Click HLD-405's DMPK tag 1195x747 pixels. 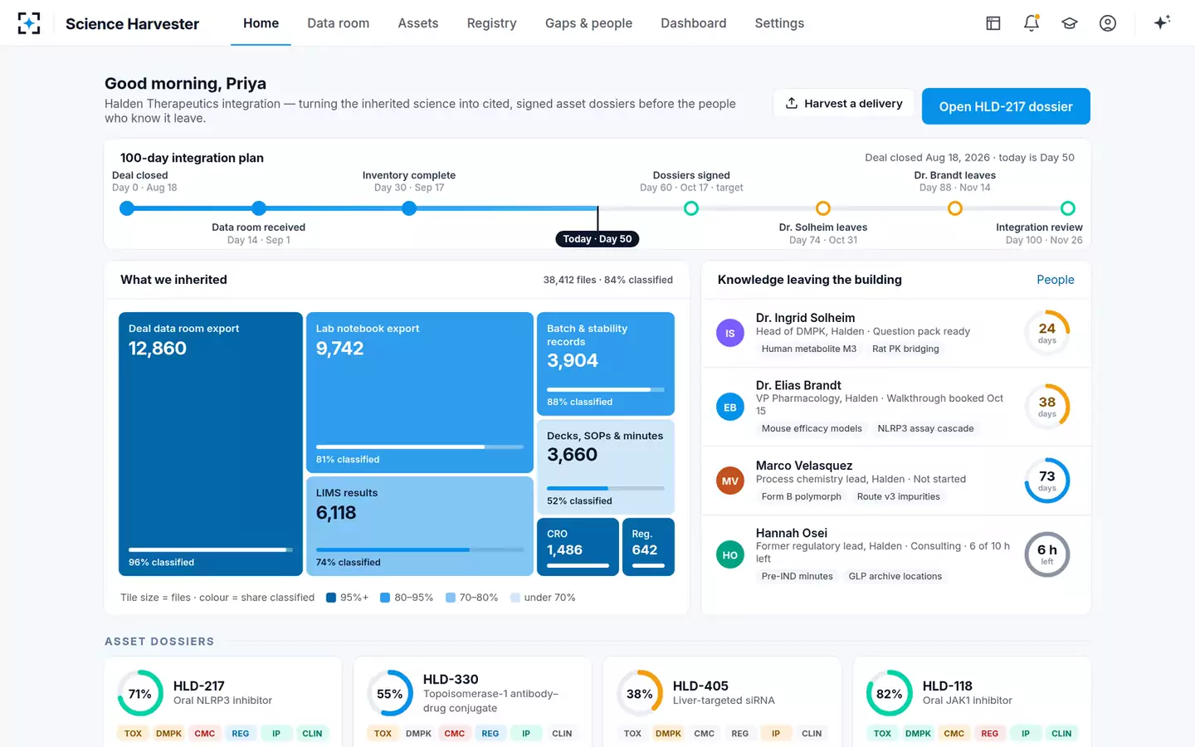(668, 734)
